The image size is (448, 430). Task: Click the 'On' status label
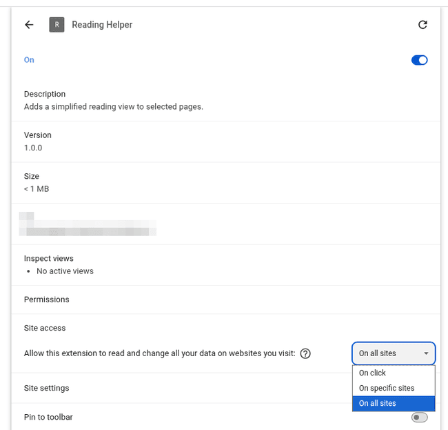29,60
